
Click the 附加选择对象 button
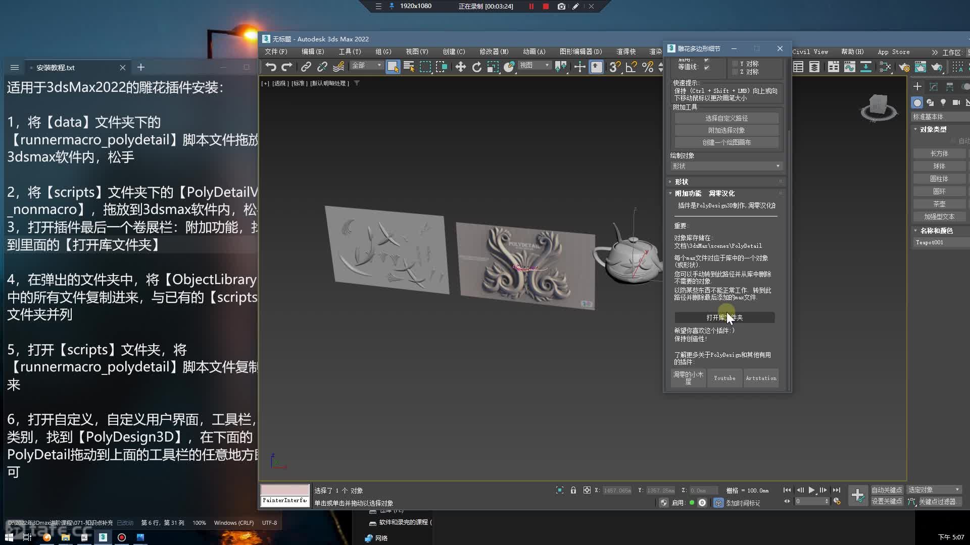(x=726, y=130)
